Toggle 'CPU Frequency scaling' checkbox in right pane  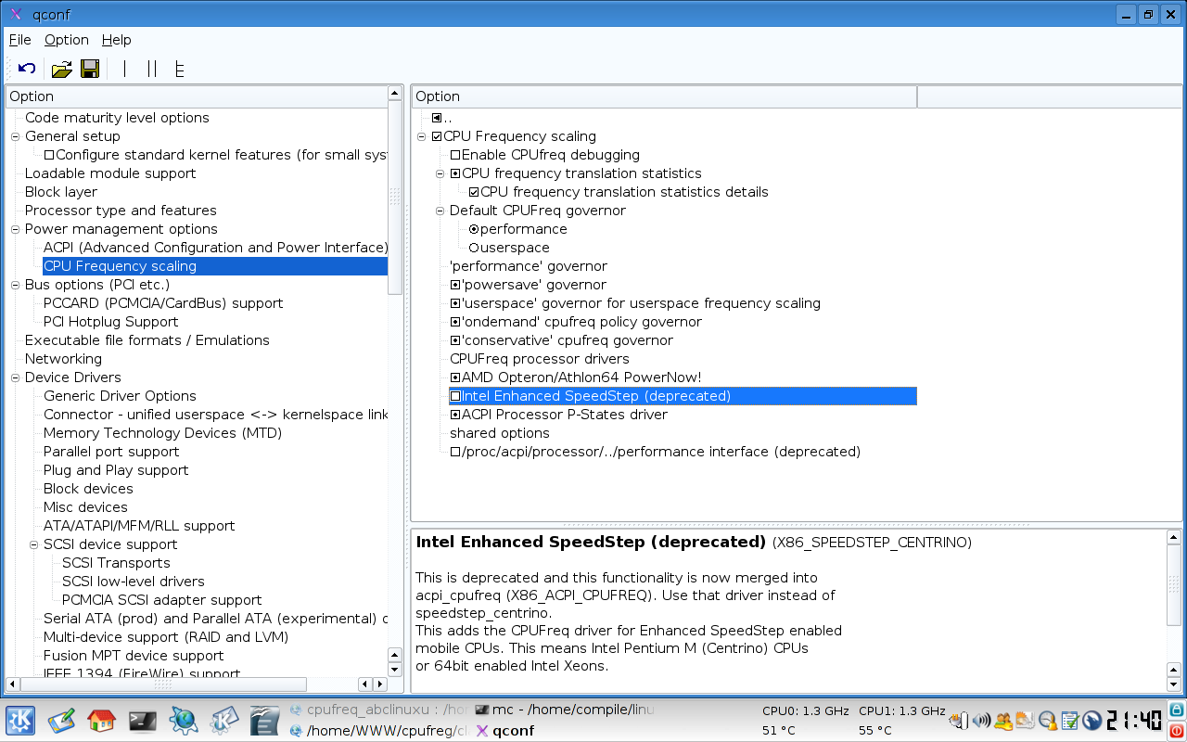[x=437, y=136]
